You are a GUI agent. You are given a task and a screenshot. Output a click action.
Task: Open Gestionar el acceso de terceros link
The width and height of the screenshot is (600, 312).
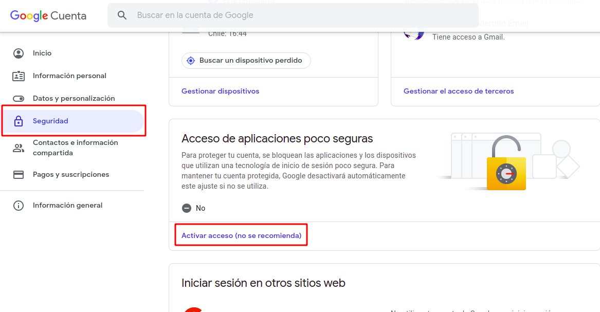coord(459,91)
